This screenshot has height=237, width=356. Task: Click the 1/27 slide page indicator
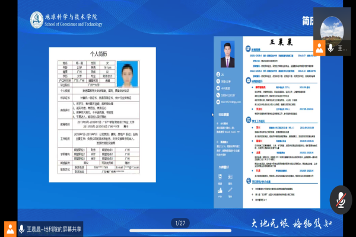click(179, 223)
